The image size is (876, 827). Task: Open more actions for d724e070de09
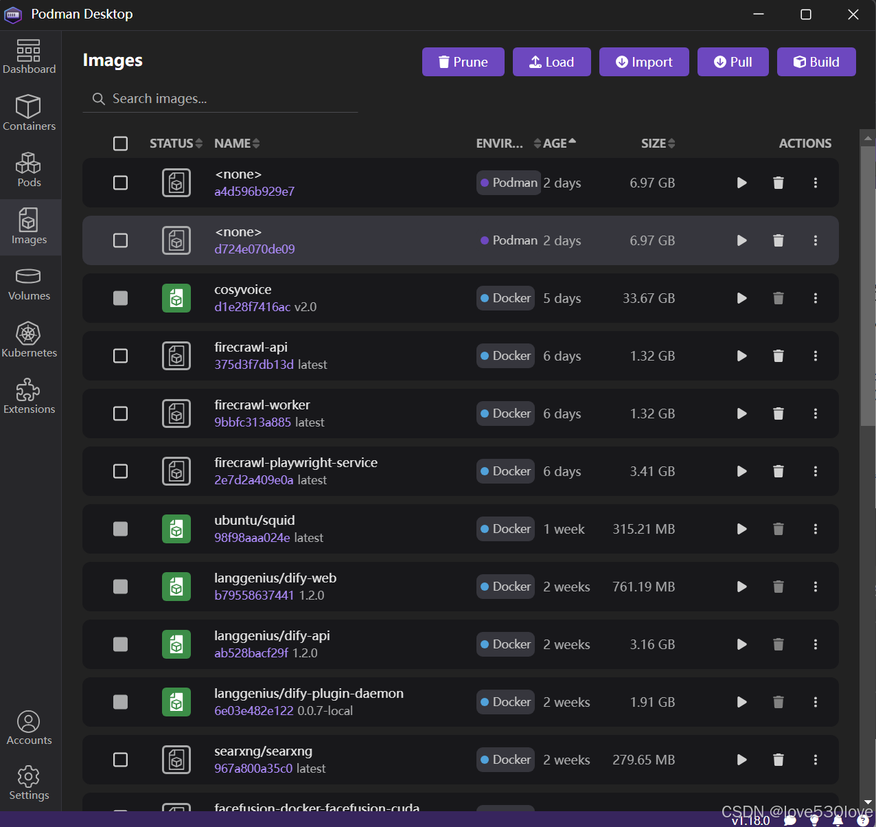(816, 240)
